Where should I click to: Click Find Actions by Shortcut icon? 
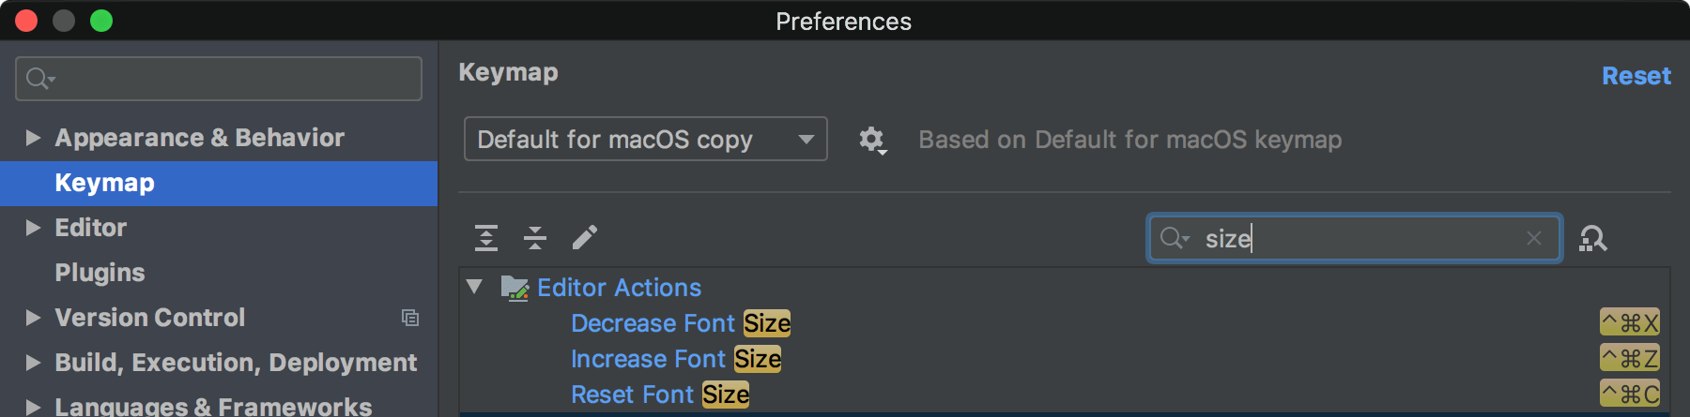click(1593, 239)
